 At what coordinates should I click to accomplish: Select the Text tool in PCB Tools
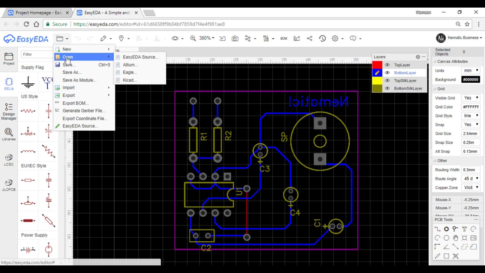click(x=464, y=229)
